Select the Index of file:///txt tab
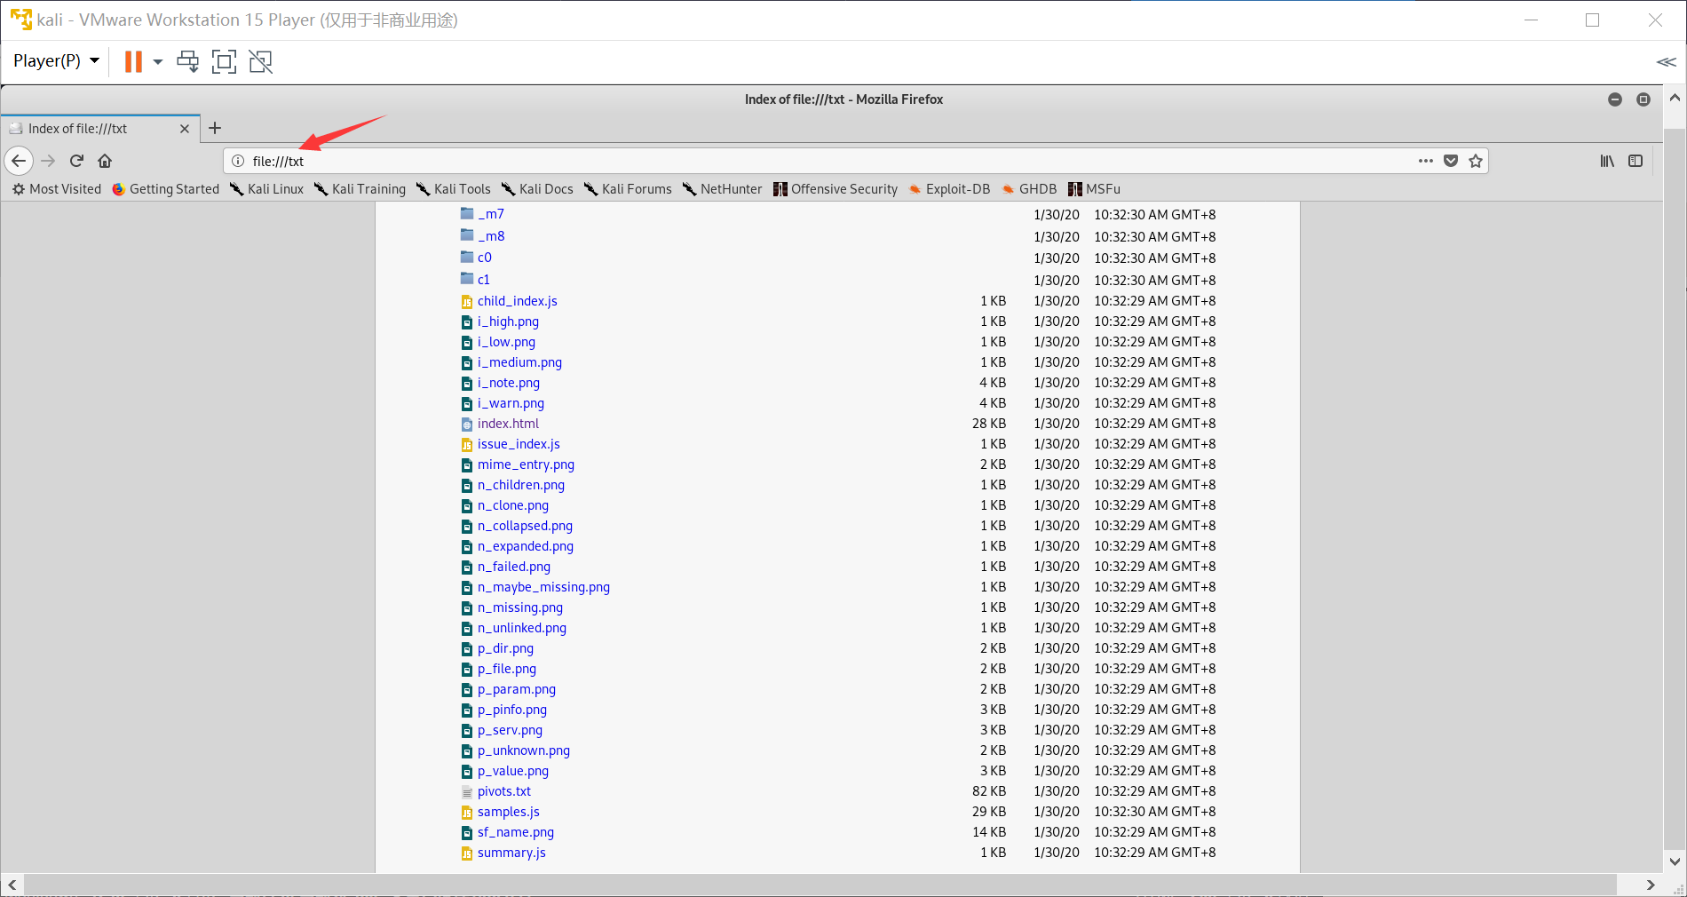The image size is (1687, 897). [x=100, y=129]
